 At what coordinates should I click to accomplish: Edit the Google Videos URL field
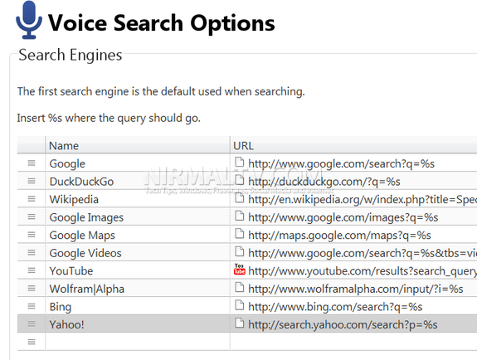tap(353, 253)
